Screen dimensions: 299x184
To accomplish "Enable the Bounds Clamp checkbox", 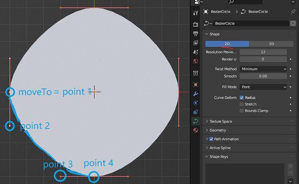I will (242, 111).
